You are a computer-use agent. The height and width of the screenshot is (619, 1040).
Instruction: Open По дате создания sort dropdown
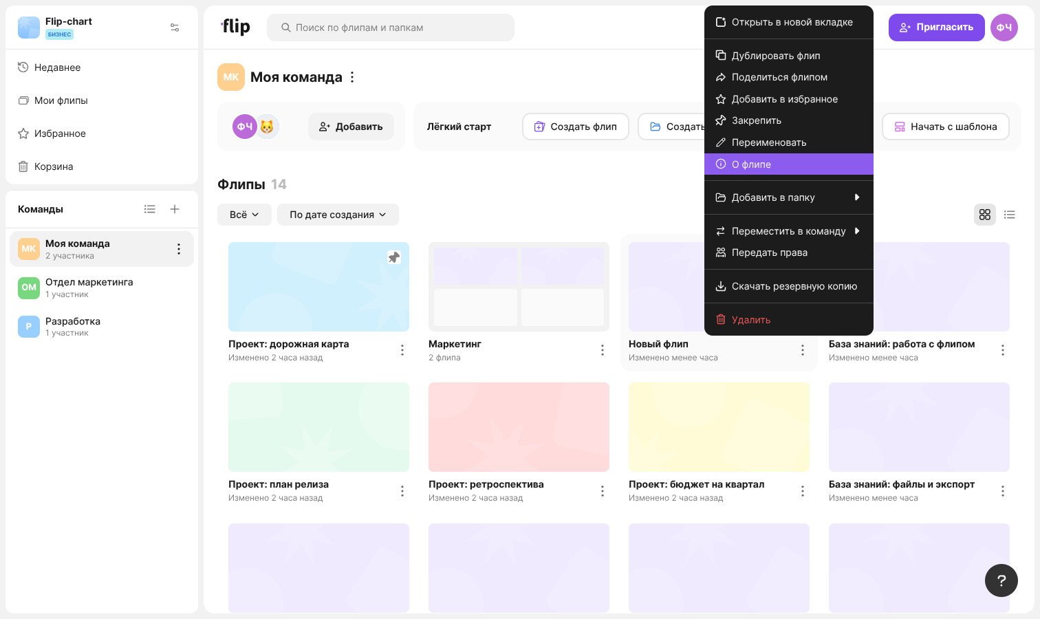coord(338,215)
